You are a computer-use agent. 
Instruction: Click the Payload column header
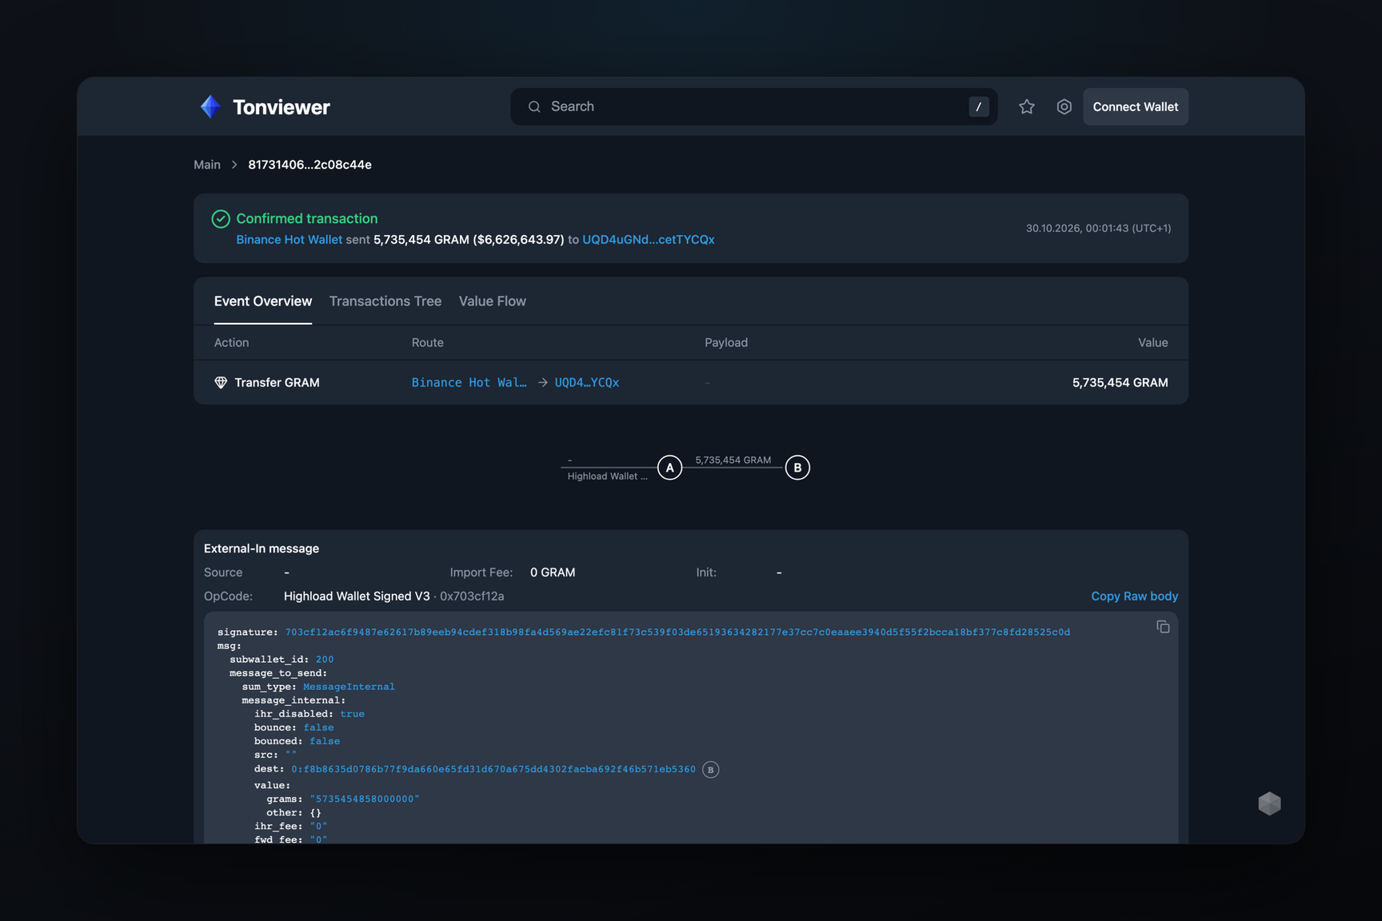(x=726, y=343)
